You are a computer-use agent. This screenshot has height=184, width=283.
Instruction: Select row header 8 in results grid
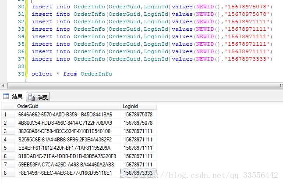(8, 173)
